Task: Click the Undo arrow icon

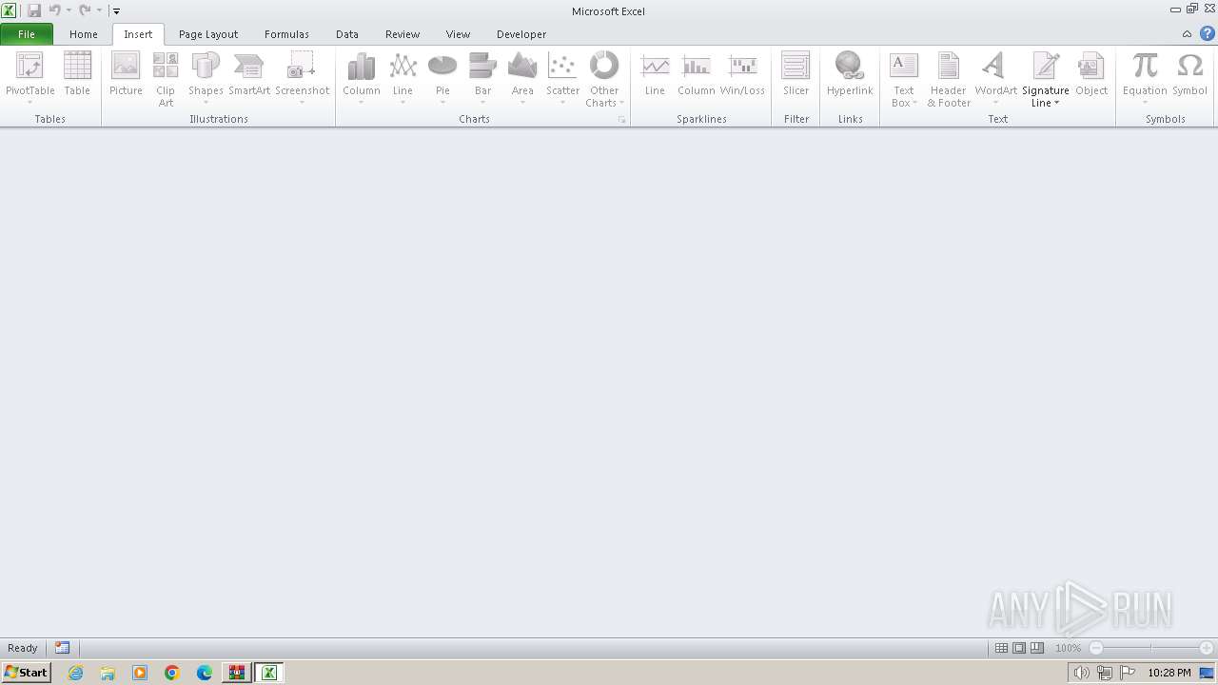Action: [x=55, y=10]
